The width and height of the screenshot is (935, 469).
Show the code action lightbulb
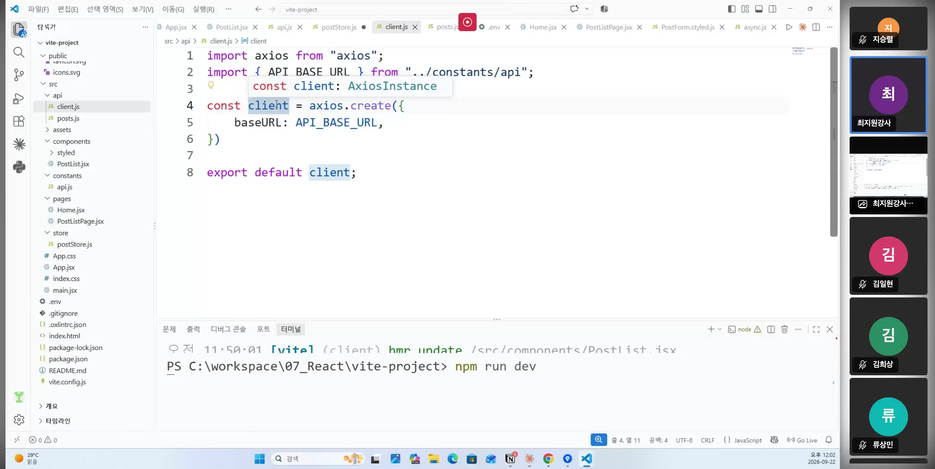coord(210,85)
